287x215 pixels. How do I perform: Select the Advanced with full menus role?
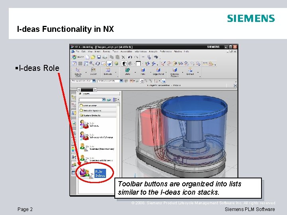(x=96, y=136)
